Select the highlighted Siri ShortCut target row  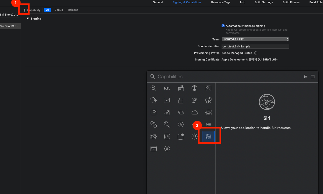point(10,26)
